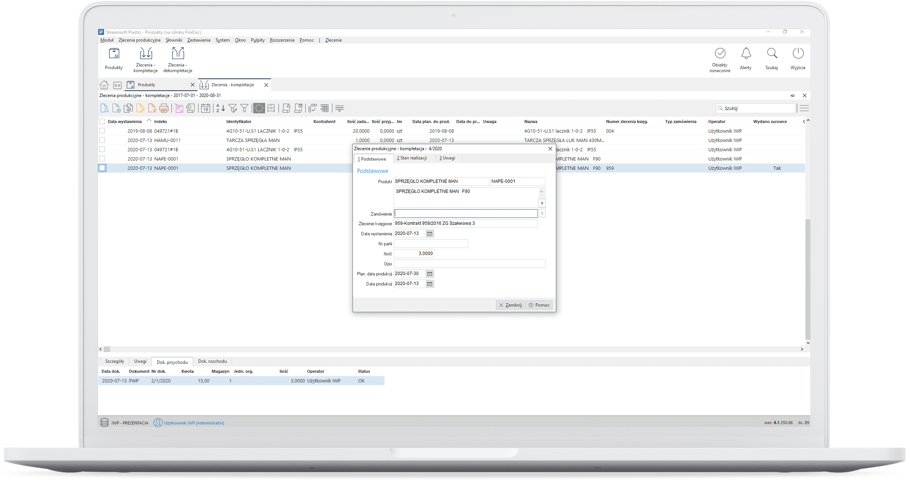
Task: Open the calendar 18 date range icon
Action: pos(206,108)
